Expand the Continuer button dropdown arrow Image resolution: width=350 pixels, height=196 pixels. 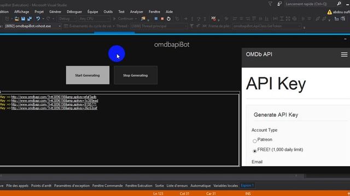tap(136, 19)
